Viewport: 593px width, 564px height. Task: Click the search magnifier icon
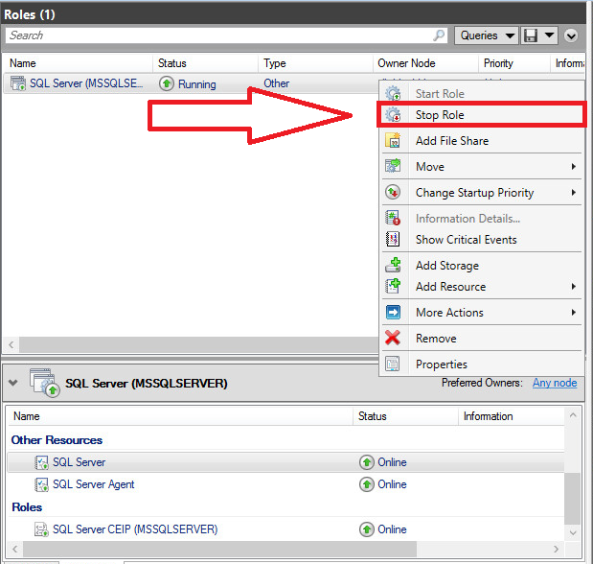[440, 35]
